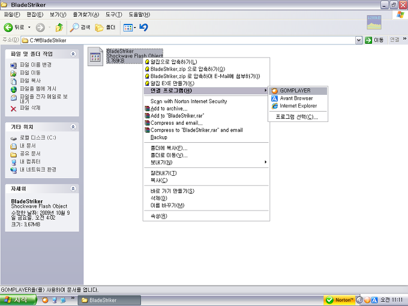Click the copy file task icon

click(x=14, y=81)
